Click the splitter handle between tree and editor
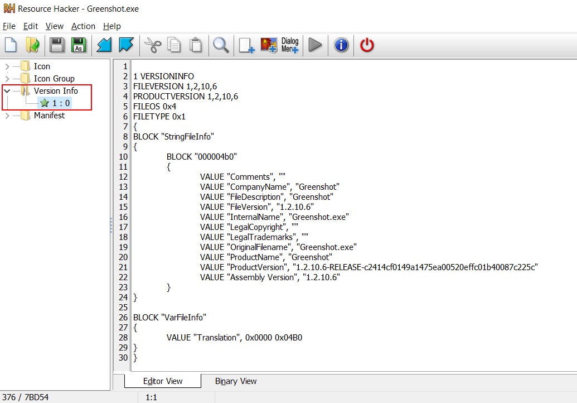577x403 pixels. click(111, 225)
